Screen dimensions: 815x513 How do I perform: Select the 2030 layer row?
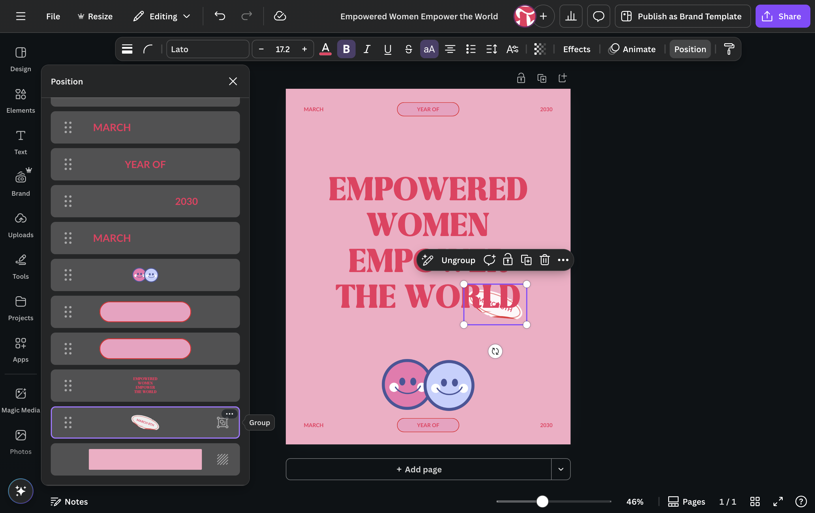[x=145, y=201]
